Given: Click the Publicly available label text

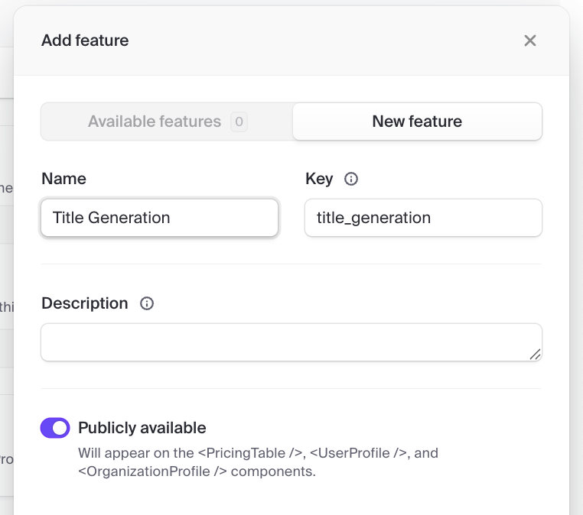Looking at the screenshot, I should point(142,428).
